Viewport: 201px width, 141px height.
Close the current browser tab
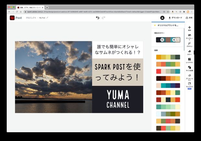(x=42, y=7)
